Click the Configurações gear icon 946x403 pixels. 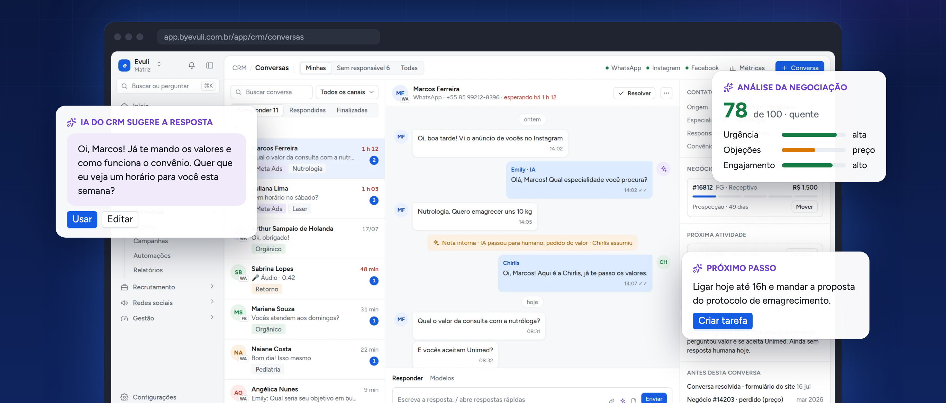(x=125, y=397)
